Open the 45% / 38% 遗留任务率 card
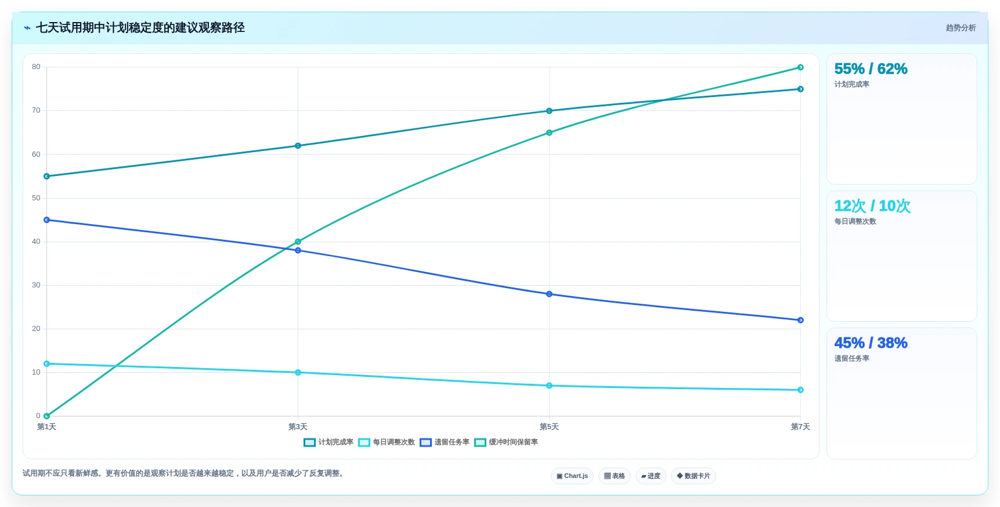This screenshot has height=507, width=1000. 901,393
